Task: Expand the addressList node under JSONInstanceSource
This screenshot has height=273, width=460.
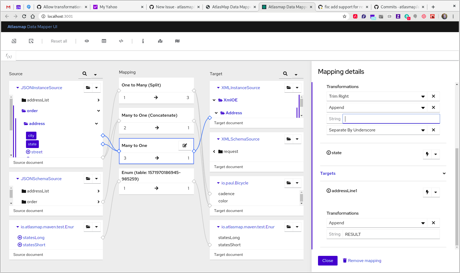Action: [98, 100]
